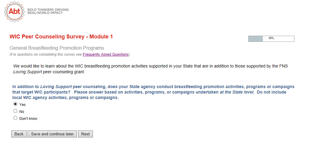Click the bold blue survey question text
The image size is (323, 145).
(x=153, y=92)
